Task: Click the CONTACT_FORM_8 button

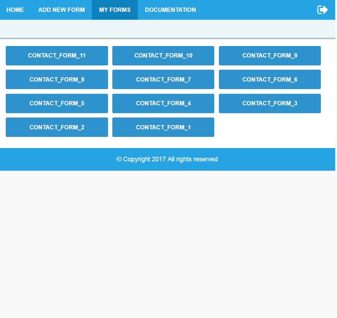Action: point(57,79)
